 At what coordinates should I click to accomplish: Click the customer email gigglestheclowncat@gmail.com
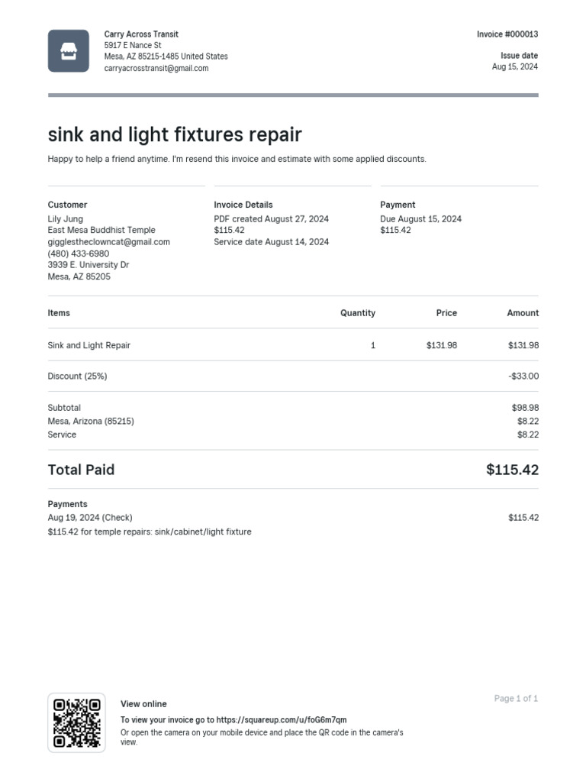(109, 242)
